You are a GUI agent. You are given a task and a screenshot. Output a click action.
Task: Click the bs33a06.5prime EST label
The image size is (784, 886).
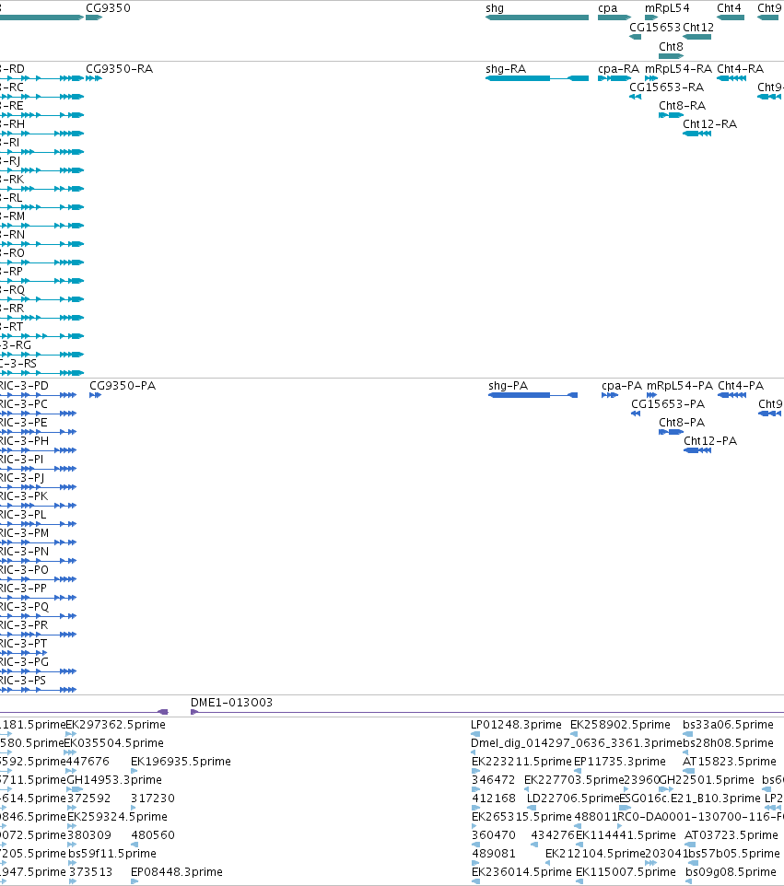tap(728, 725)
